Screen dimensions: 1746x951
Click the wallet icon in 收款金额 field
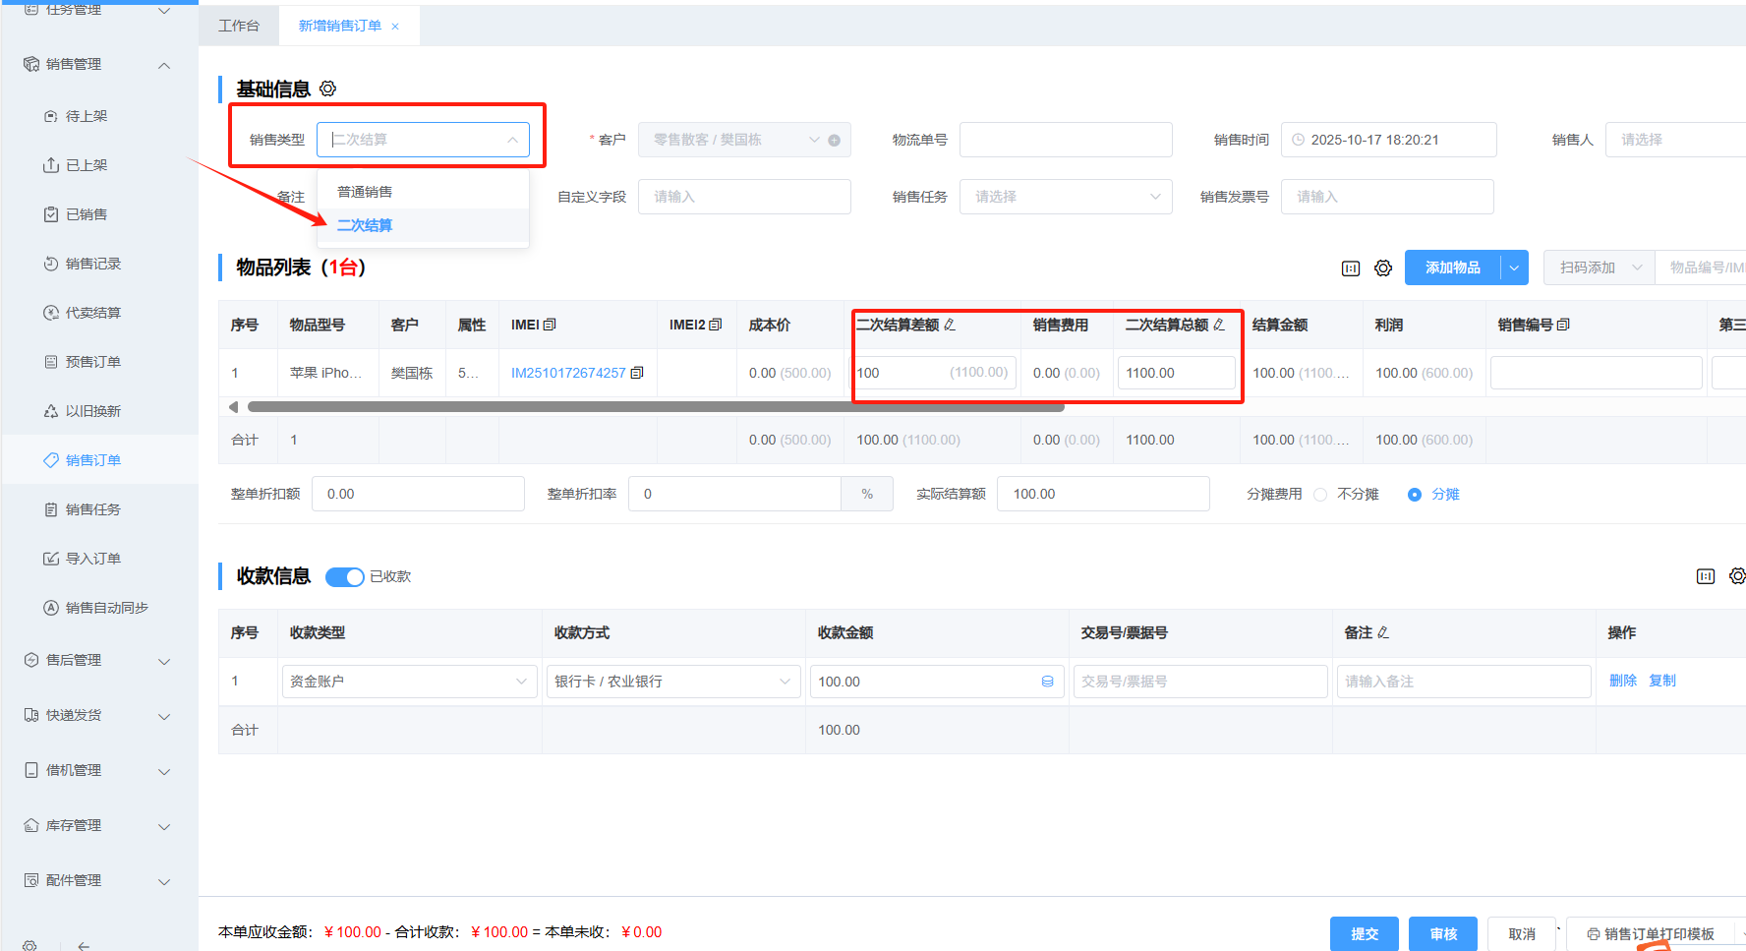pyautogui.click(x=1047, y=682)
